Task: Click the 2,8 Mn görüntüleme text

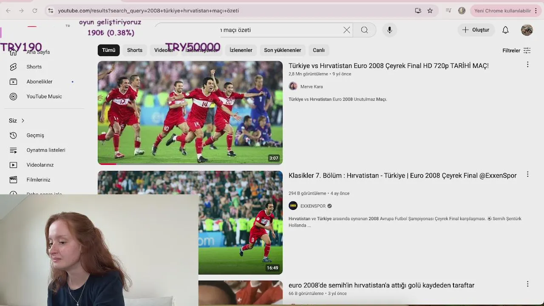Action: [x=308, y=74]
